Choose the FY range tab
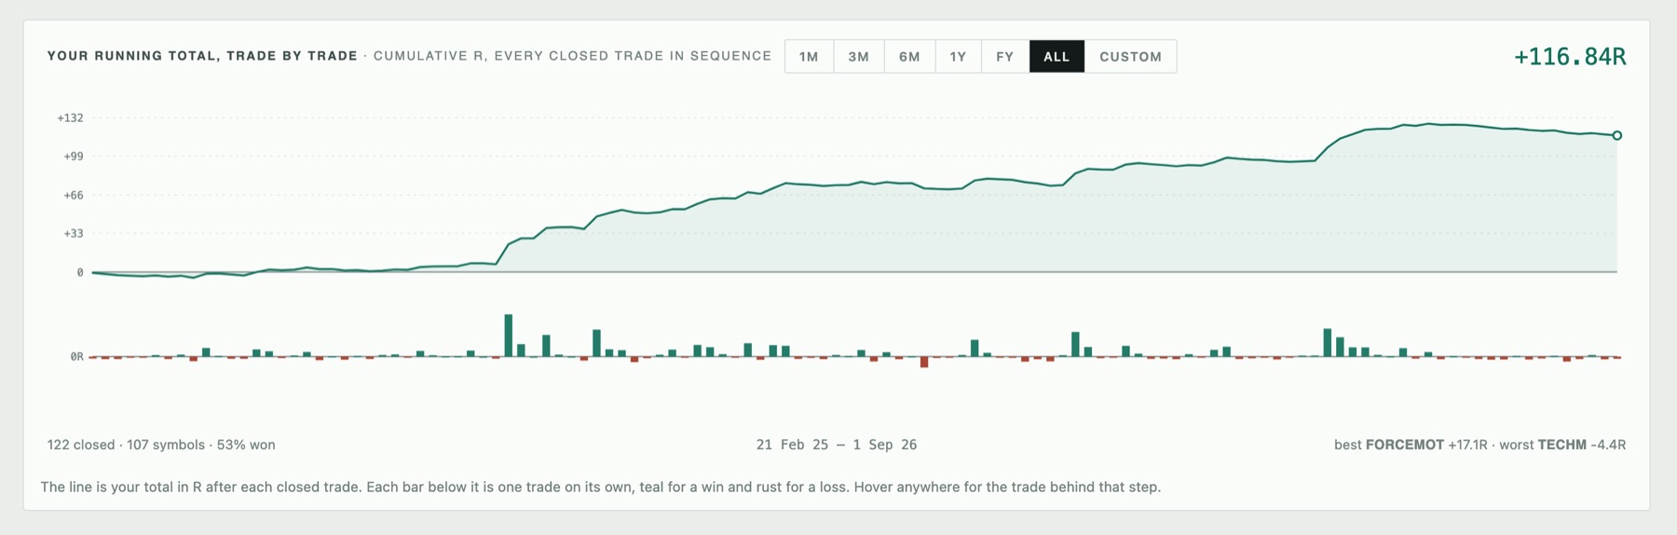Image resolution: width=1677 pixels, height=535 pixels. (1004, 56)
